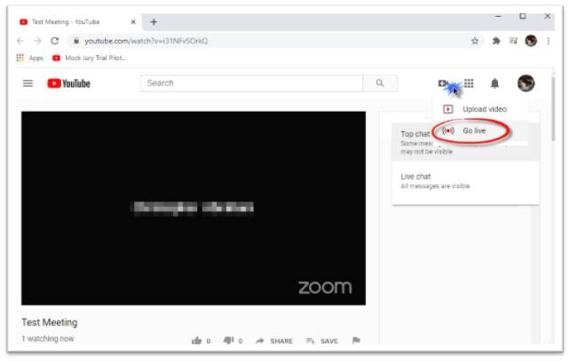Viewport: 570px width, 361px height.
Task: Click the Create video camera icon
Action: pyautogui.click(x=442, y=83)
